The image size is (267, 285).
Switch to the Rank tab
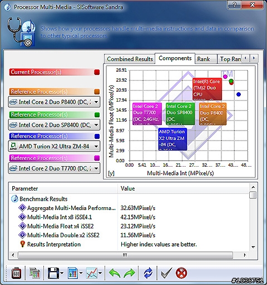click(x=206, y=59)
